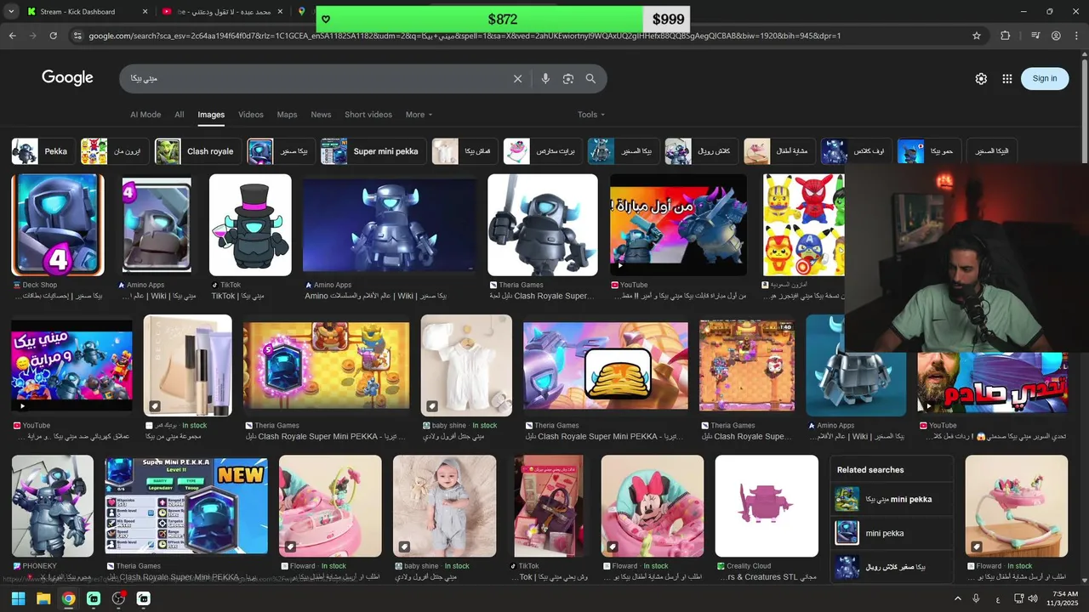
Task: Open Chrome three-dot menu
Action: pyautogui.click(x=1076, y=36)
